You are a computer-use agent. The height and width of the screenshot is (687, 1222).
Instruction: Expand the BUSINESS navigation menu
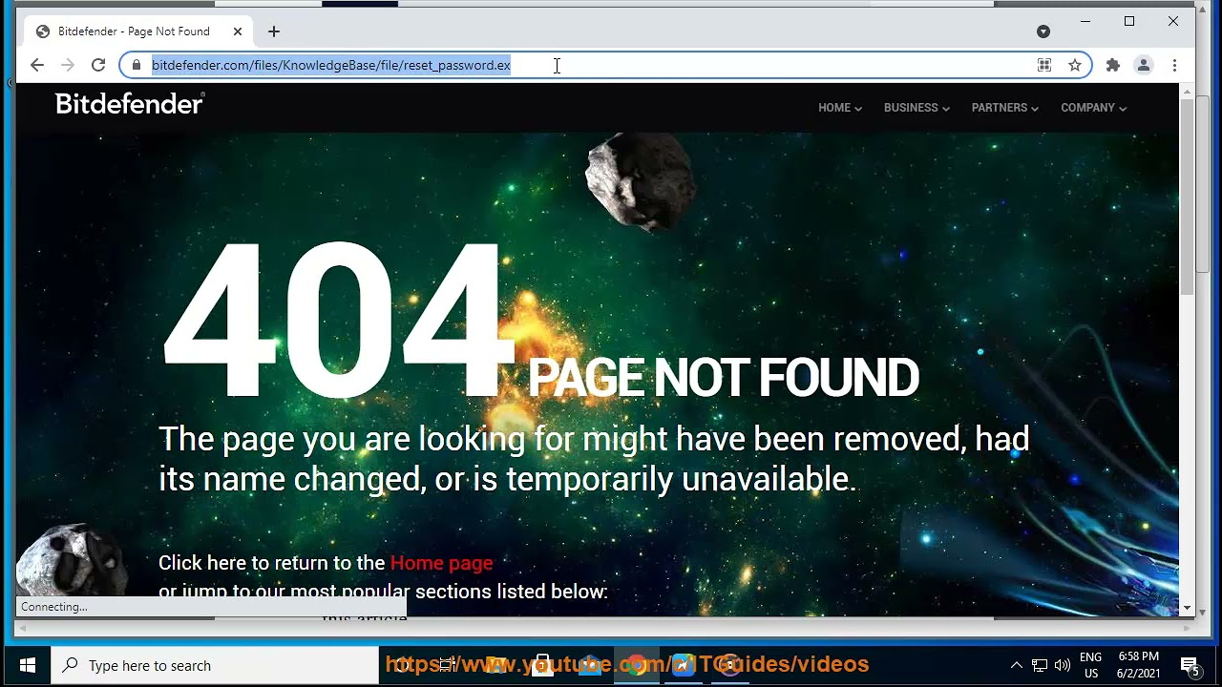[x=916, y=108]
